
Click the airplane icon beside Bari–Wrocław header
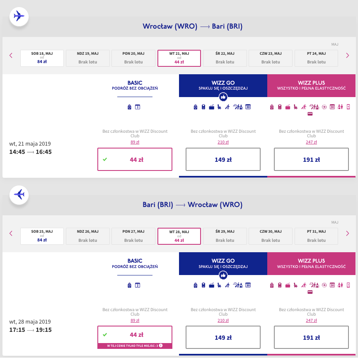tap(19, 194)
